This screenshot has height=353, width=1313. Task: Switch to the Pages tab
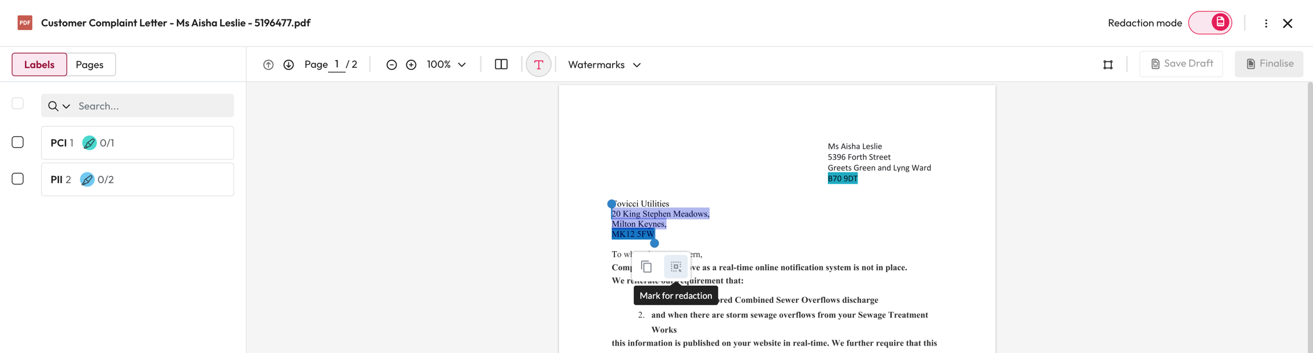tap(89, 64)
